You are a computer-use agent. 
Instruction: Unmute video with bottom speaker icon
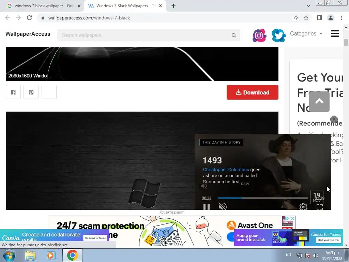tap(222, 207)
